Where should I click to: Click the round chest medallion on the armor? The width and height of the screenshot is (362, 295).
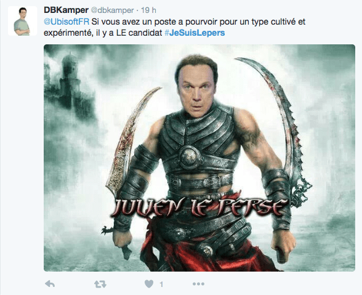(190, 157)
